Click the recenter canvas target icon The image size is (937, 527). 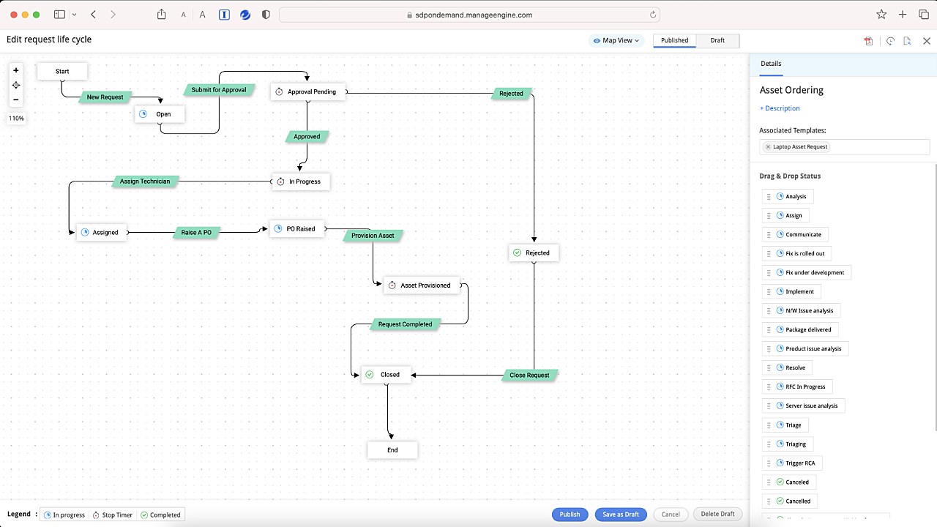point(16,85)
